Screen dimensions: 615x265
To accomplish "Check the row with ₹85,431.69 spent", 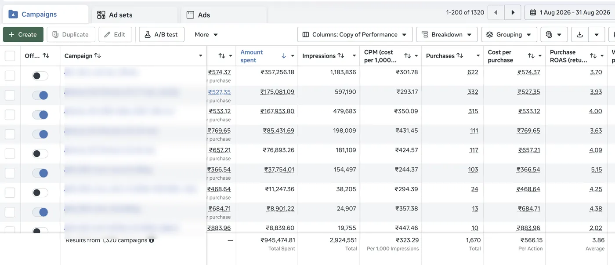I will (x=10, y=134).
